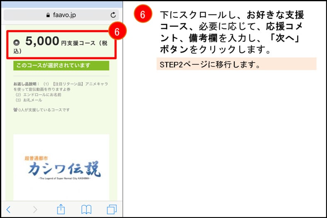Open the Safari bookmarks book icon
Viewport: 327px width, 218px height.
[x=86, y=209]
